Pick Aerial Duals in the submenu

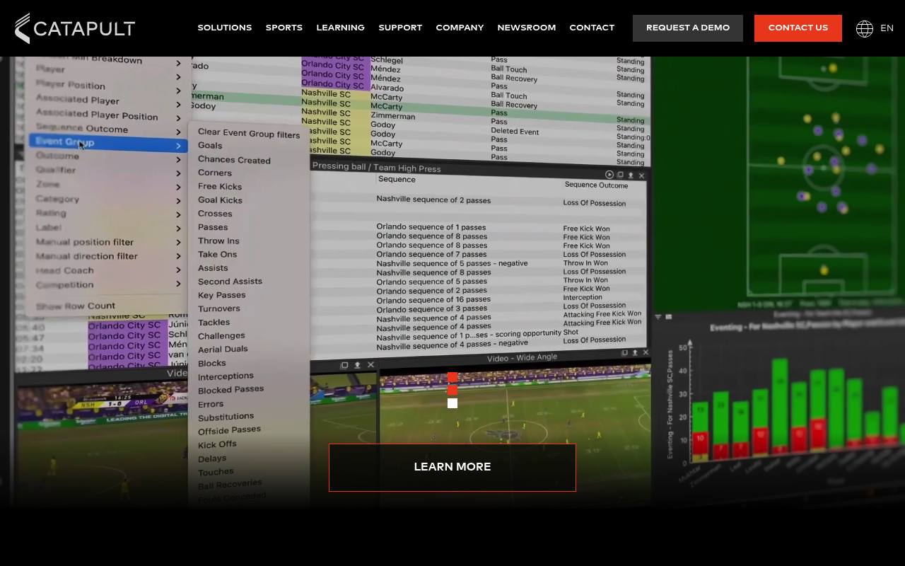click(223, 350)
